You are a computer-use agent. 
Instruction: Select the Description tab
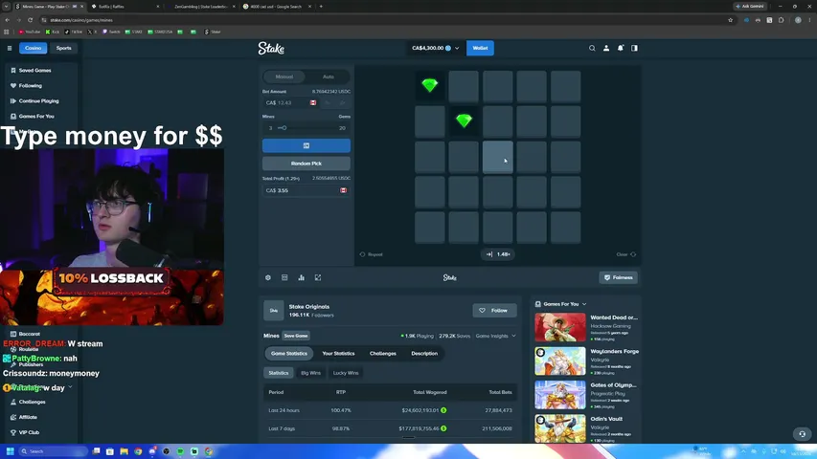pyautogui.click(x=424, y=354)
